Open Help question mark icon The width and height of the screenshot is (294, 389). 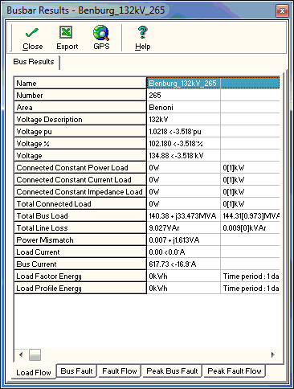(142, 32)
